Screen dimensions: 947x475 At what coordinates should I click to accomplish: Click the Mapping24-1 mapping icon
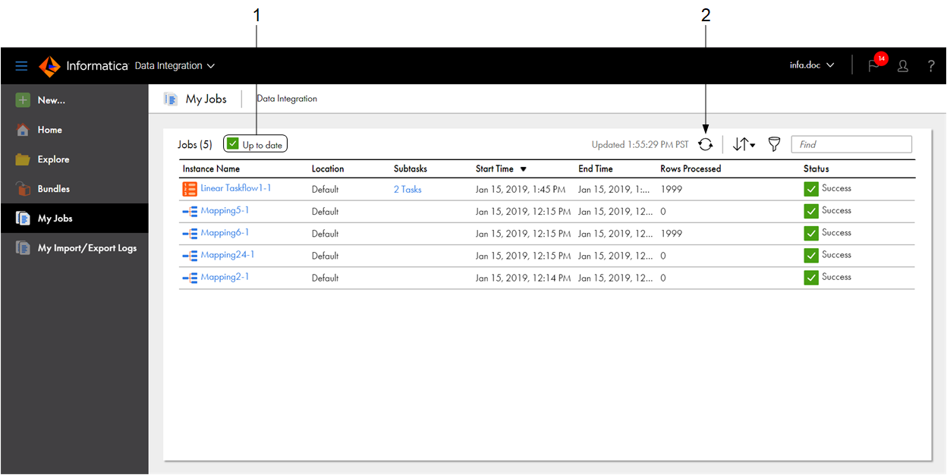click(x=190, y=256)
